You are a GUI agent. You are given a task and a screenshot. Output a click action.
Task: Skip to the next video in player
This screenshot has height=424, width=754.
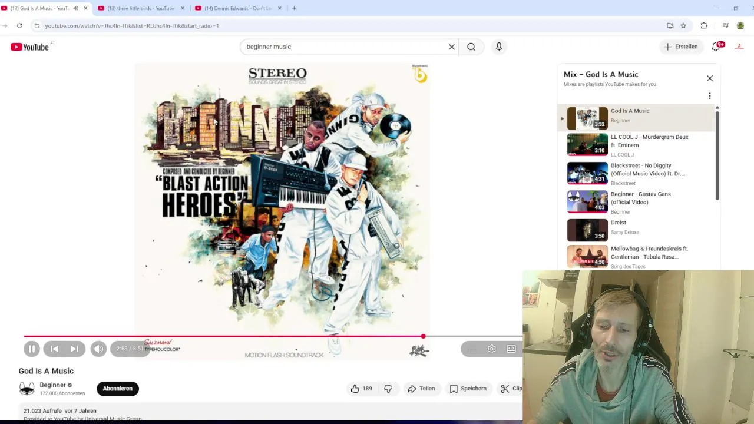74,349
